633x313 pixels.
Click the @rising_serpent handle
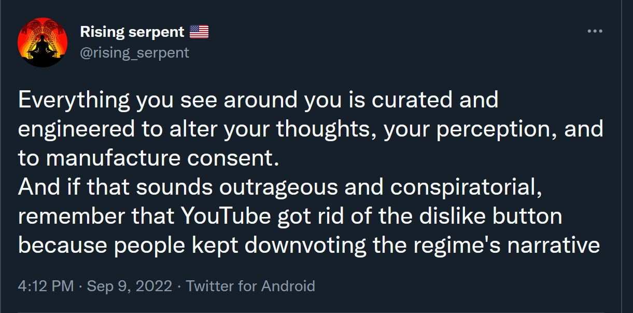[134, 52]
